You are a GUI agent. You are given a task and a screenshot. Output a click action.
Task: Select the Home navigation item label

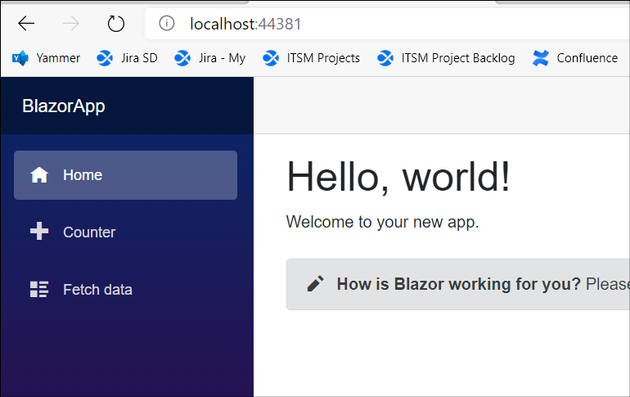click(x=83, y=175)
